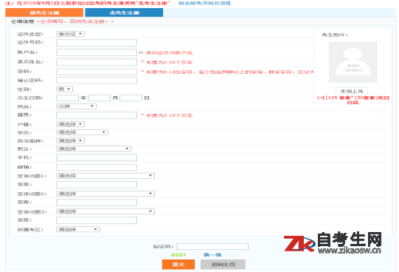Click the birth month input box
The height and width of the screenshot is (272, 399).
coord(100,98)
